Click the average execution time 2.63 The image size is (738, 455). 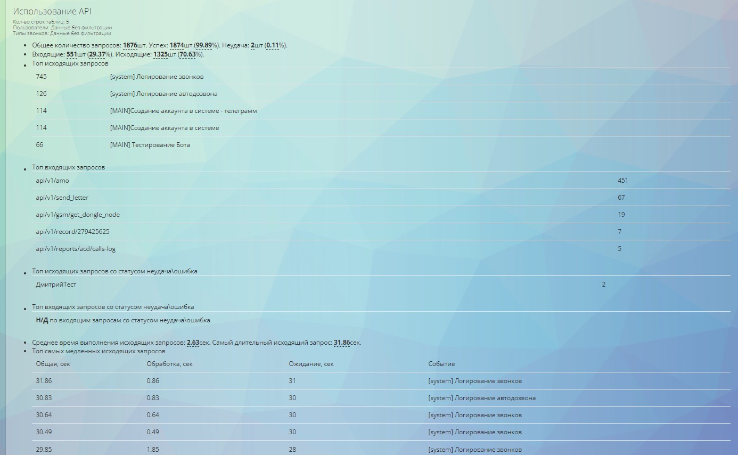(x=193, y=343)
